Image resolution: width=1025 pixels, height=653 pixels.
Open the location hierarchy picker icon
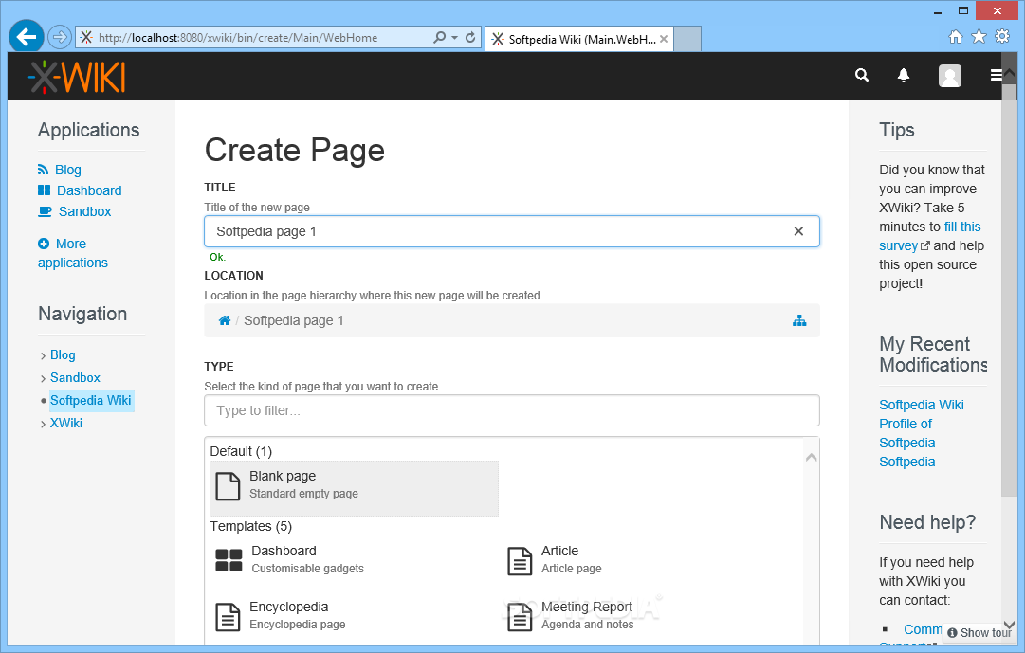(798, 320)
